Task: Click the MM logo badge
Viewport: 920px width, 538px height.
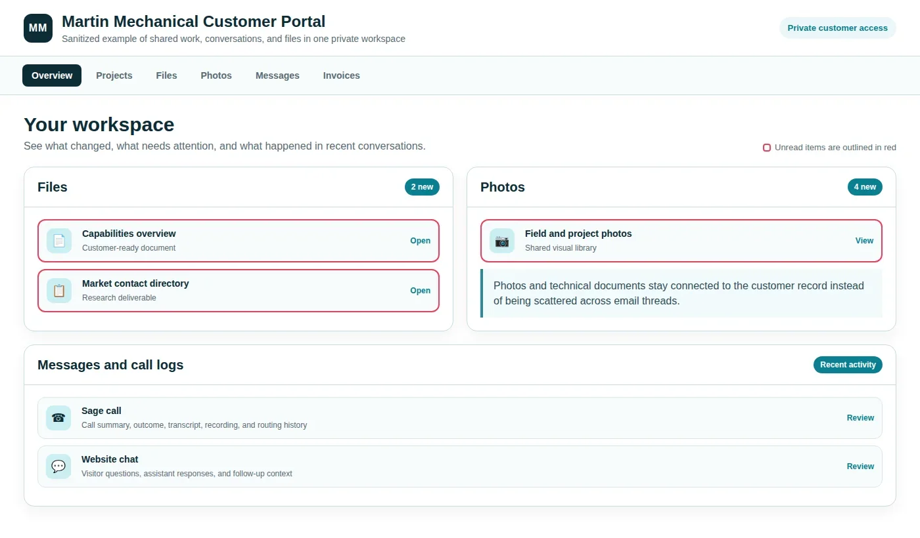Action: [x=38, y=28]
